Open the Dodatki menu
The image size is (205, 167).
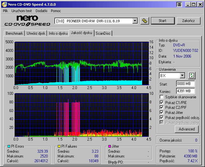(x=41, y=11)
